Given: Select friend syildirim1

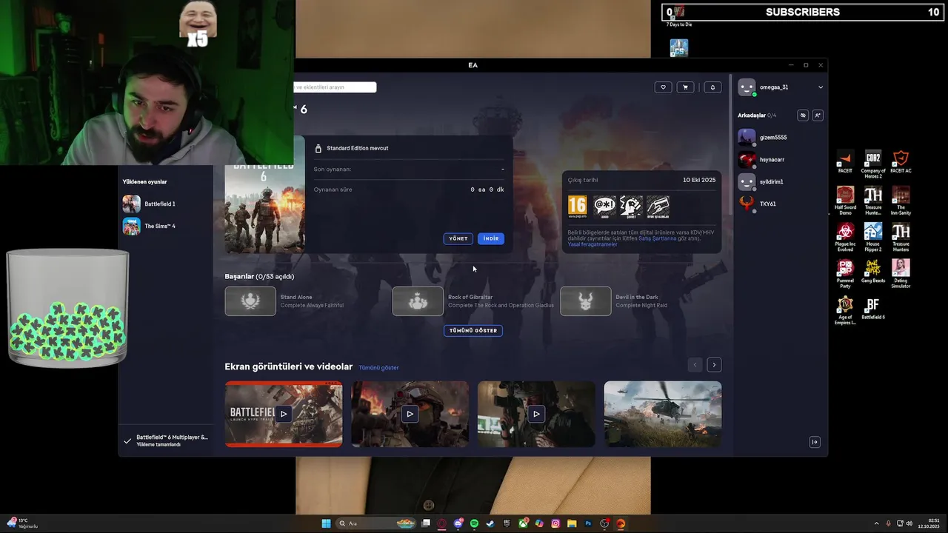Looking at the screenshot, I should 781,182.
